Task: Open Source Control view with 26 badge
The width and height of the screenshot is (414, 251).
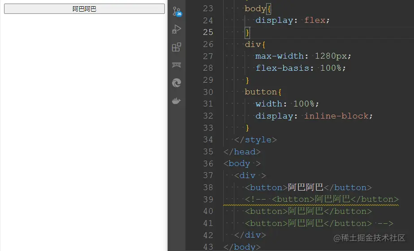Action: (177, 11)
